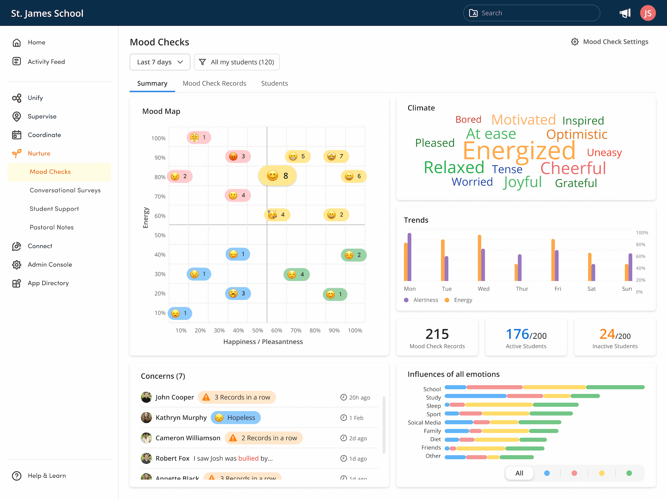667x500 pixels.
Task: Go to Coordinate calendar icon
Action: pos(17,135)
